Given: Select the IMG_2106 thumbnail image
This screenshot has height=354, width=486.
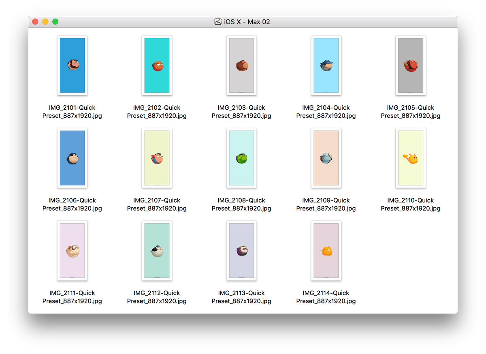Looking at the screenshot, I should click(x=72, y=158).
